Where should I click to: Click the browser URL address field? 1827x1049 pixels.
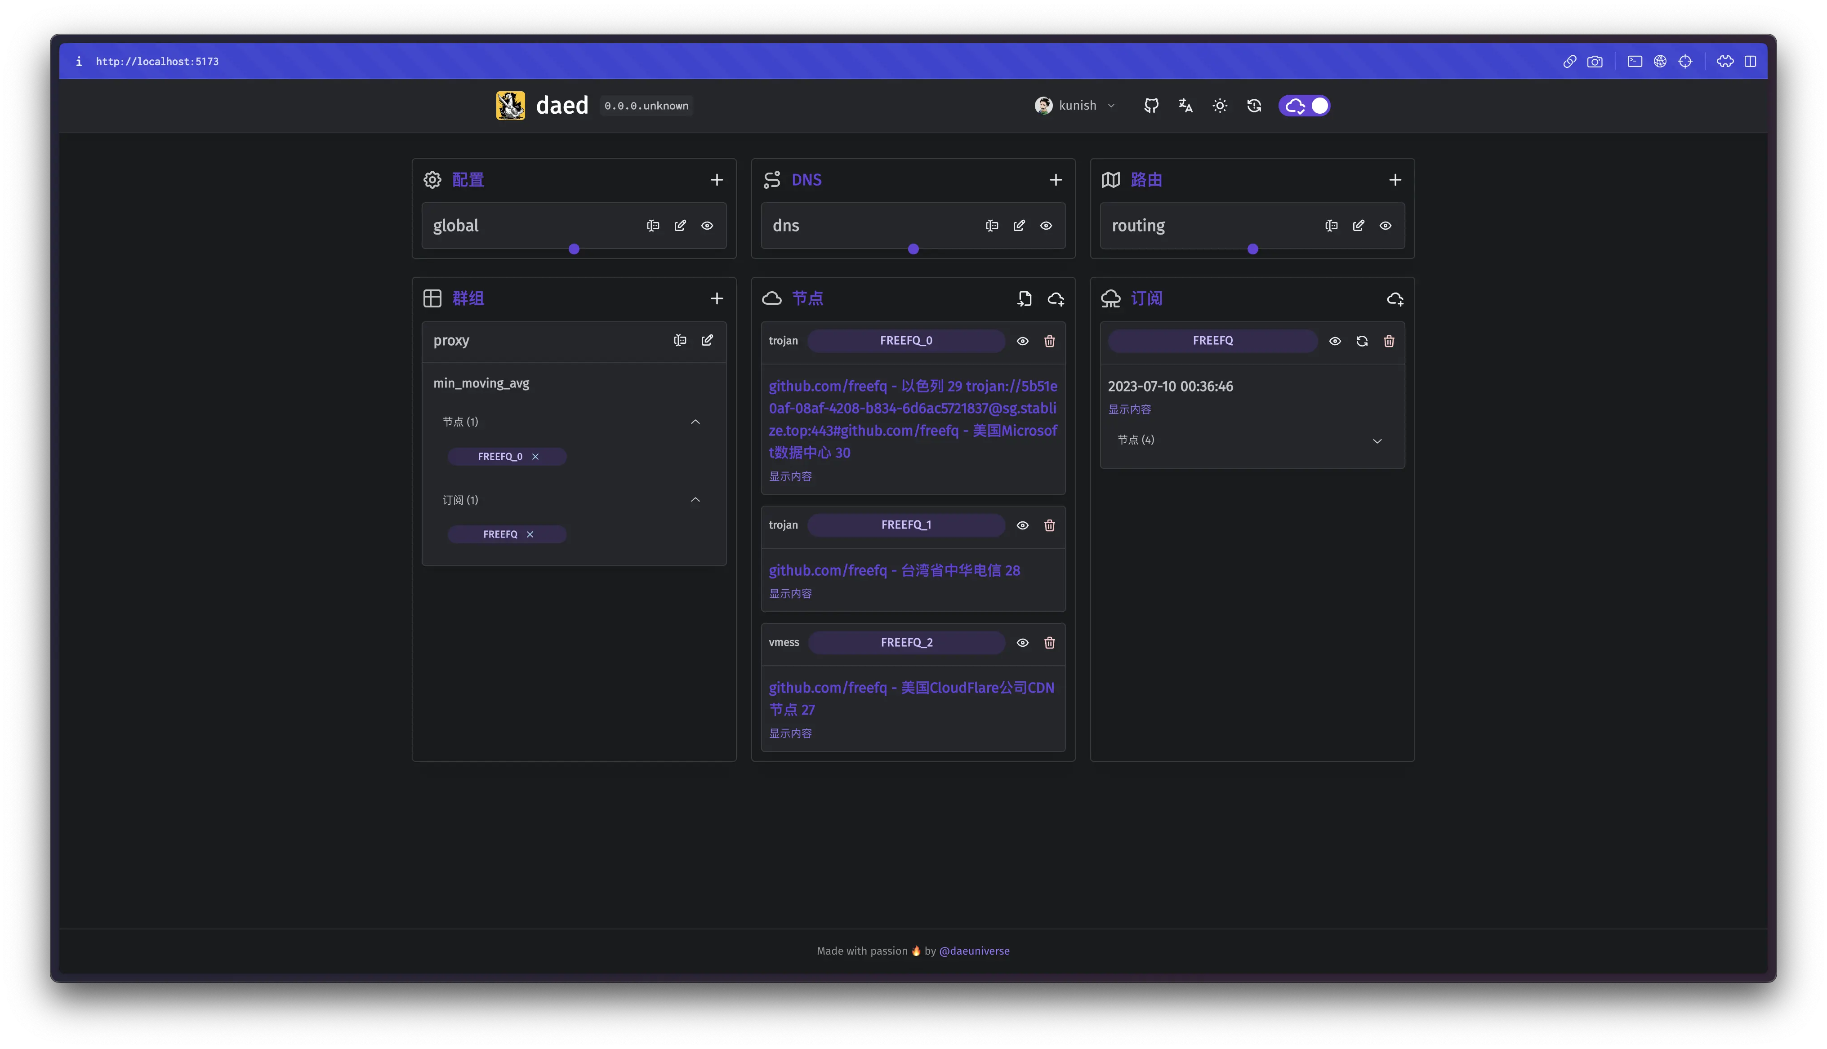157,61
